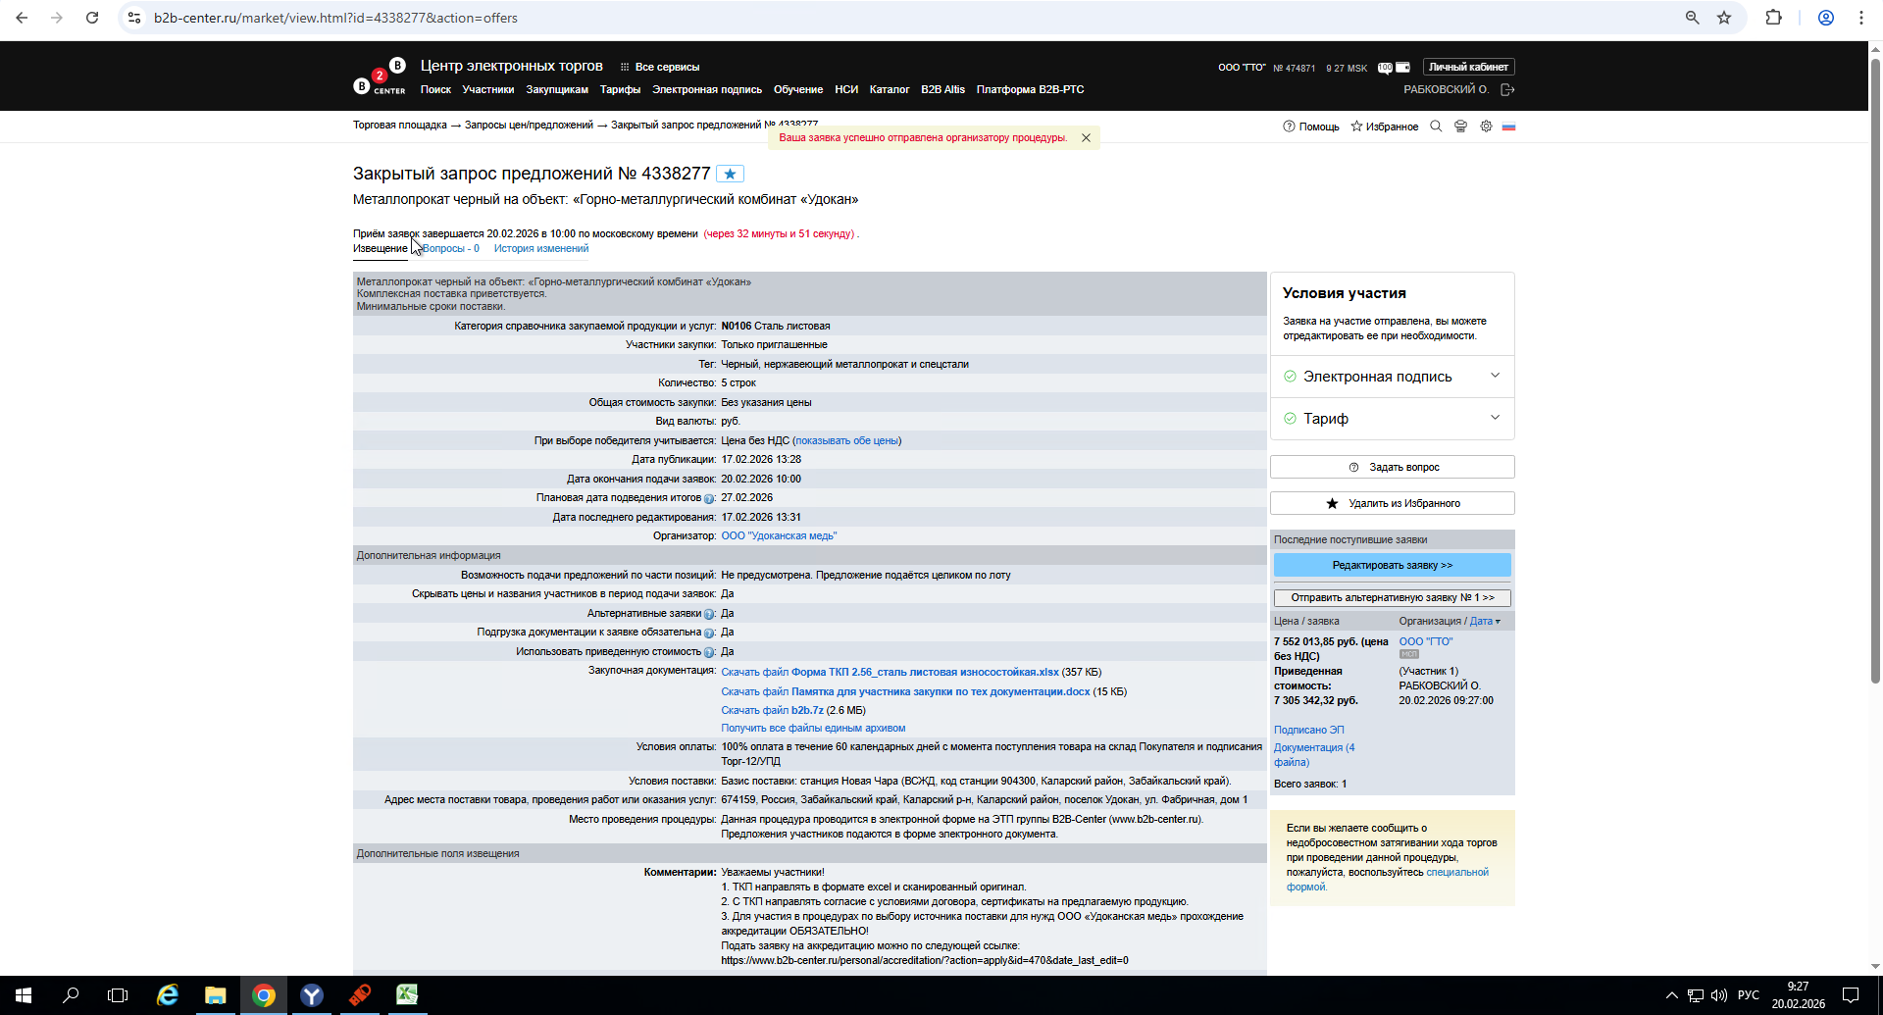Click the print page icon
The height and width of the screenshot is (1015, 1883).
point(1460,127)
